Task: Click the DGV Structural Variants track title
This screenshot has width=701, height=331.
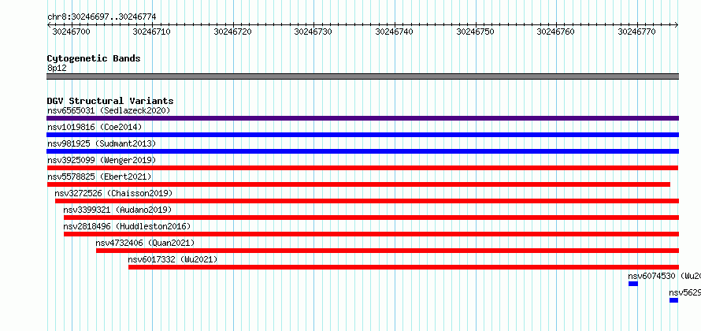Action: tap(110, 101)
